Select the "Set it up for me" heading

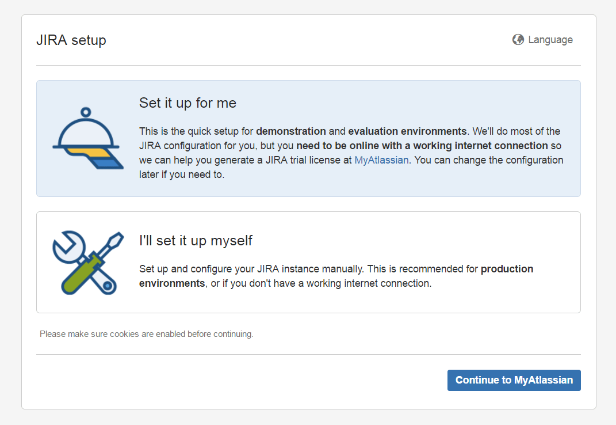[188, 103]
